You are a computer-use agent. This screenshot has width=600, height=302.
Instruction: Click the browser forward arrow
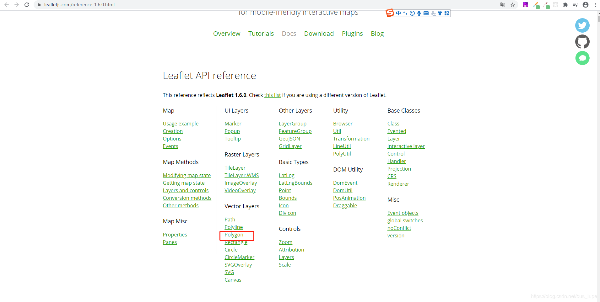[x=17, y=5]
